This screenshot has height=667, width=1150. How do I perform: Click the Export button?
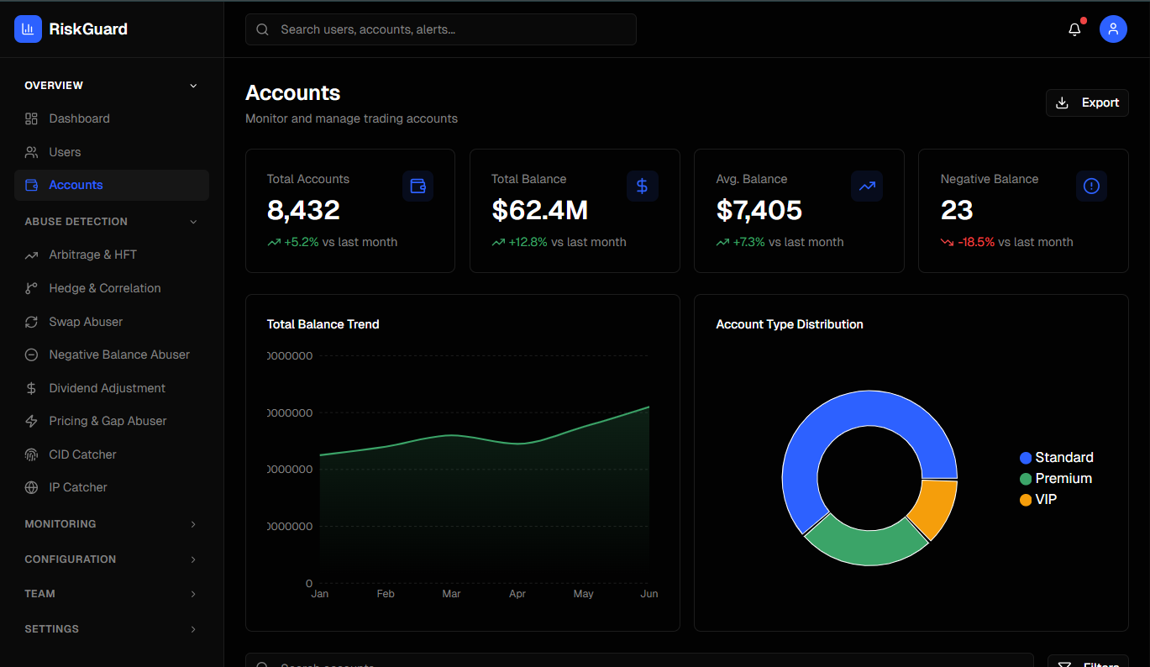[1087, 102]
